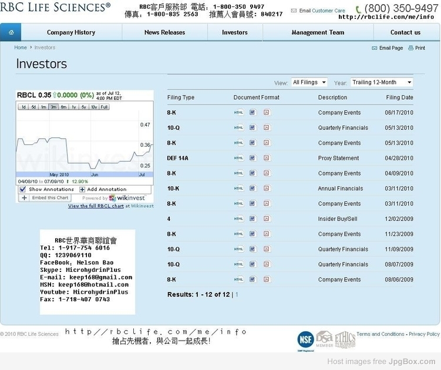441x370 pixels.
Task: Open the Company History menu
Action: [71, 32]
